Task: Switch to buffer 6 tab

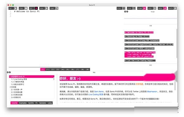Action: [x=72, y=70]
